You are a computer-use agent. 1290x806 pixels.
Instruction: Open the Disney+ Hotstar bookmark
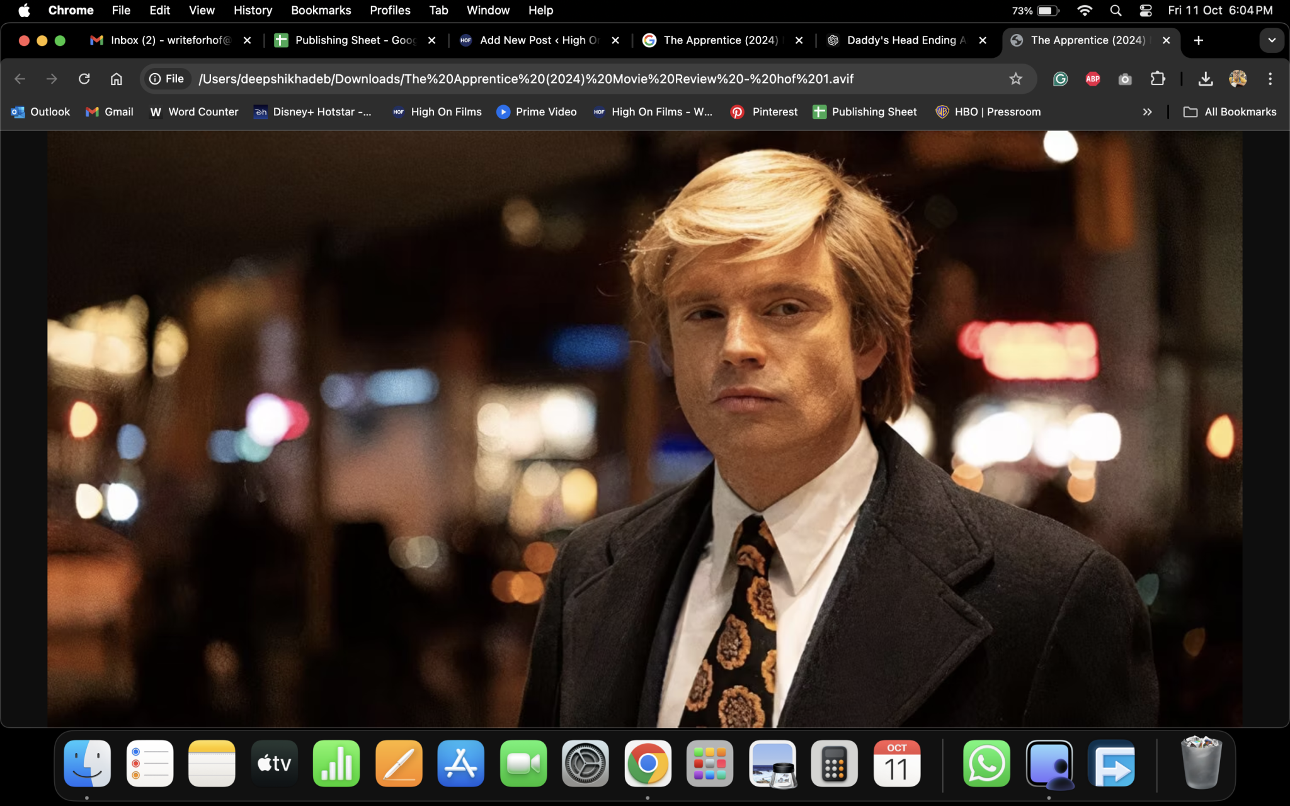pos(312,112)
